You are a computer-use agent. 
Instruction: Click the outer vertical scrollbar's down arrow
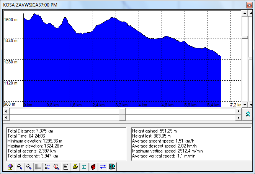[x=250, y=104]
